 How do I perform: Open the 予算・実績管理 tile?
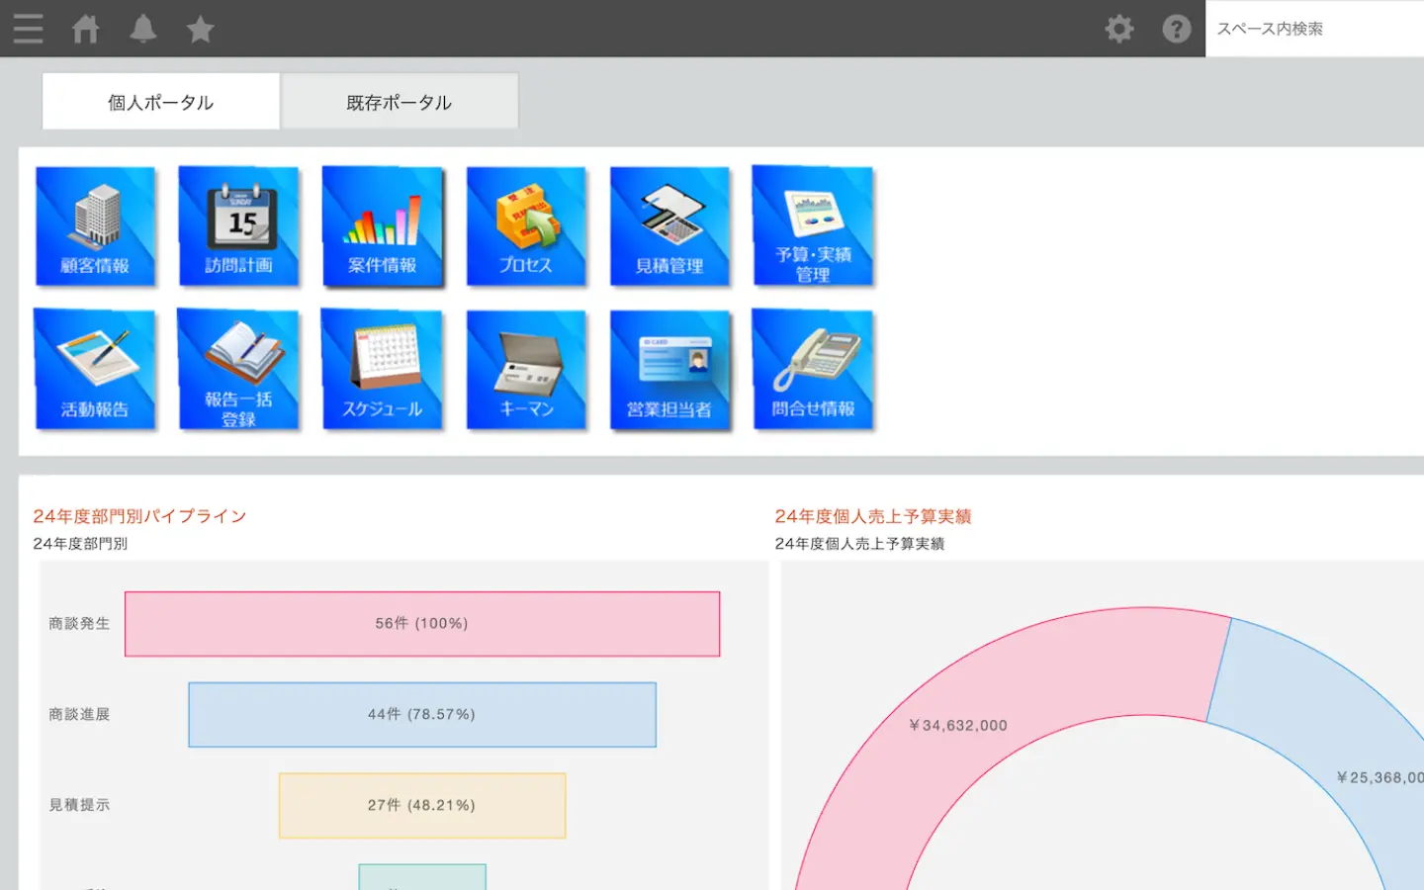[x=813, y=226]
